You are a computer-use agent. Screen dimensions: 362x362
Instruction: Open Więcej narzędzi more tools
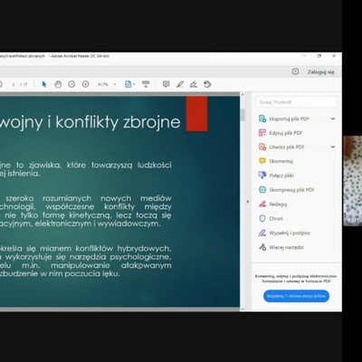click(x=281, y=247)
